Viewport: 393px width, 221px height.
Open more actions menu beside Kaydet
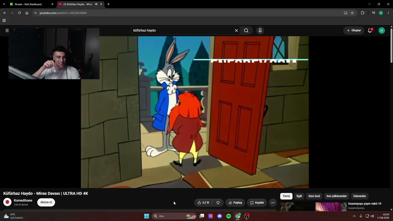[x=273, y=203]
